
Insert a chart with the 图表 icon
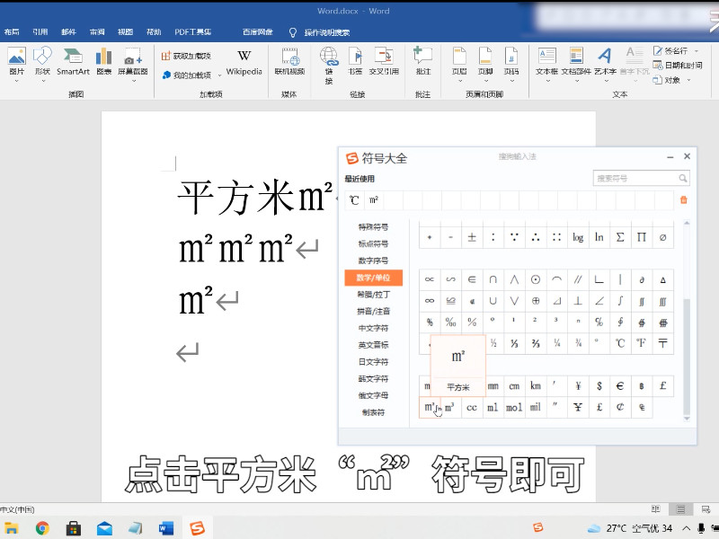click(103, 56)
